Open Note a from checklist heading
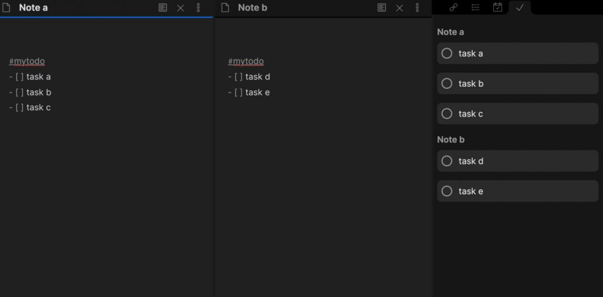 (450, 32)
